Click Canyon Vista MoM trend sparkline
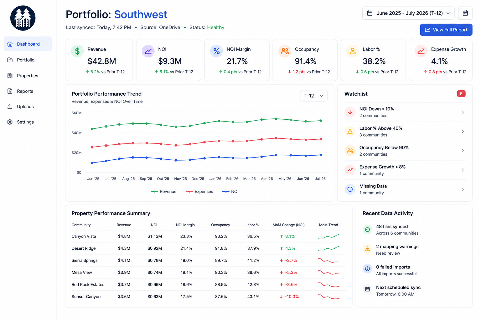 (x=328, y=236)
